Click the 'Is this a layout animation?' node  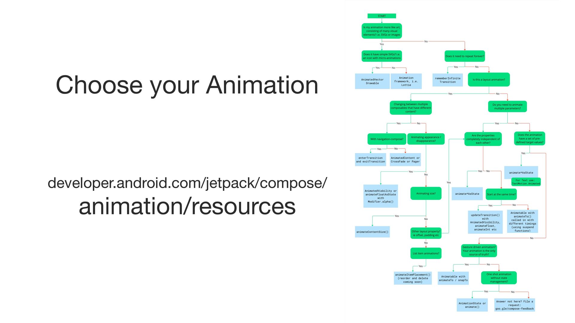tap(488, 80)
